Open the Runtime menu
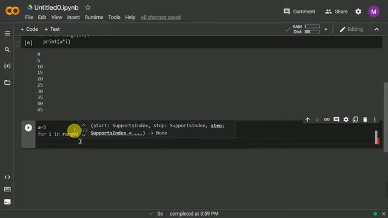The height and width of the screenshot is (218, 388). [94, 18]
